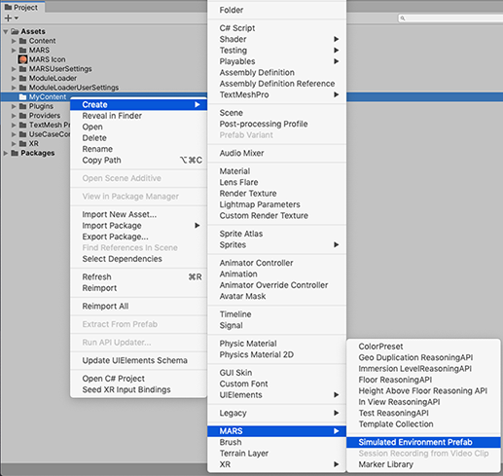
Task: Choose Import New Asset...
Action: tap(139, 214)
